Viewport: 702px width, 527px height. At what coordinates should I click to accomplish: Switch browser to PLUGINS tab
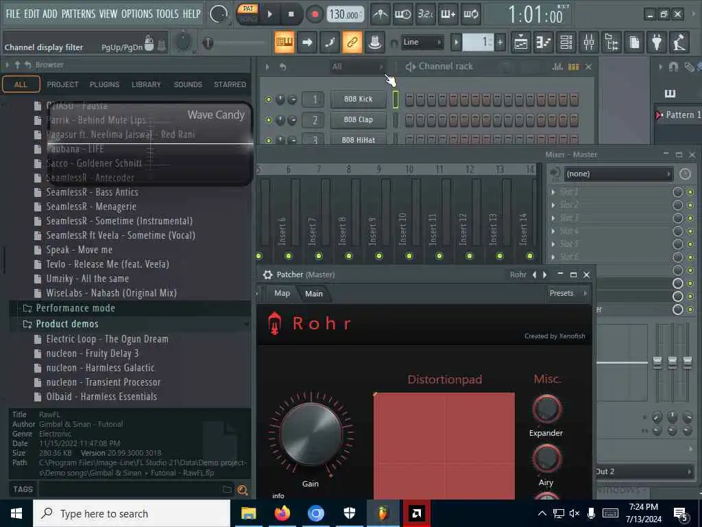104,84
